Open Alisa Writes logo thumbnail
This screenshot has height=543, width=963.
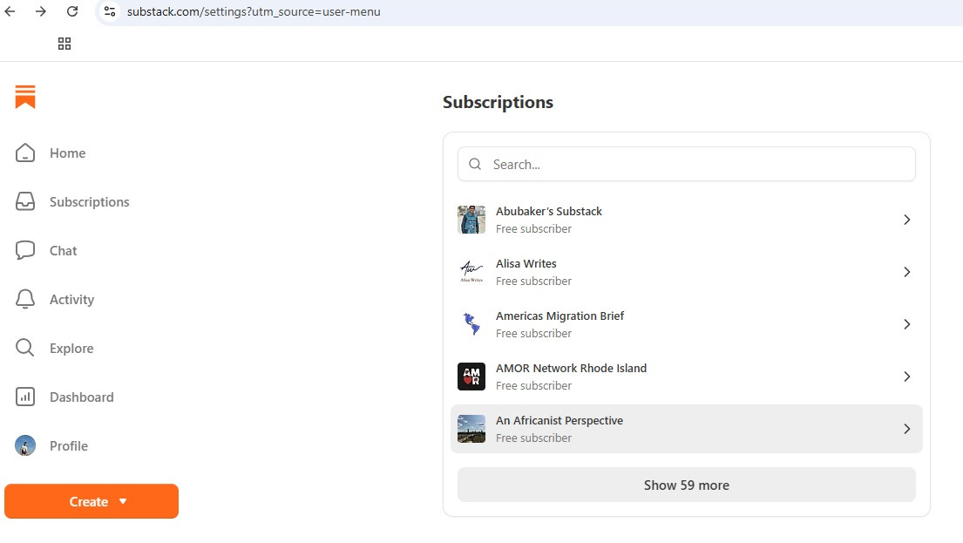(471, 272)
